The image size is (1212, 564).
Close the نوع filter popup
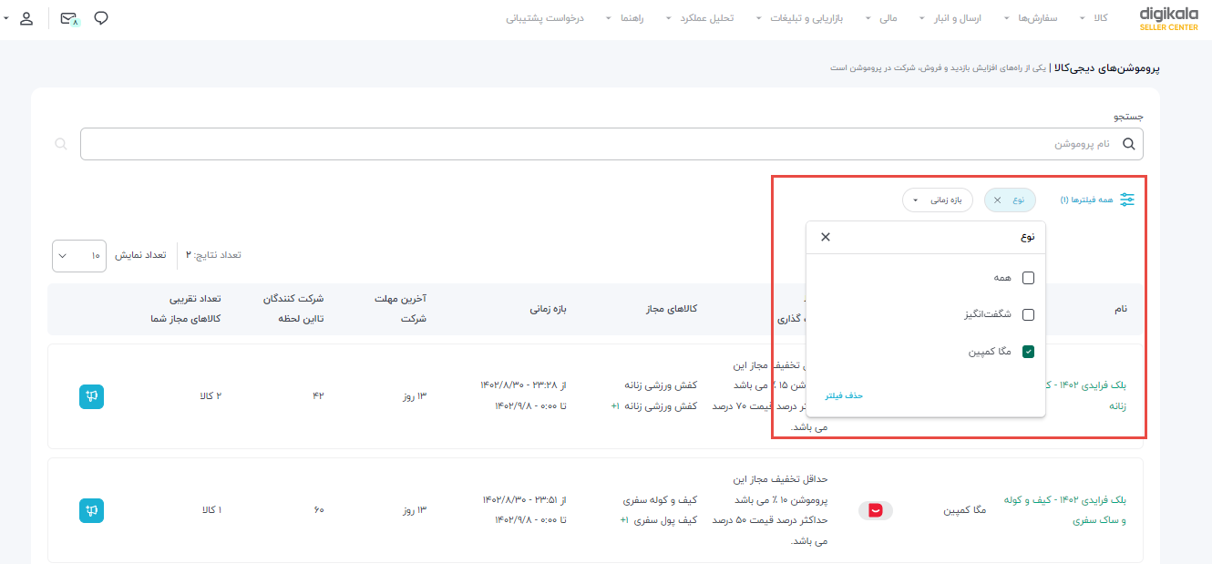tap(826, 237)
